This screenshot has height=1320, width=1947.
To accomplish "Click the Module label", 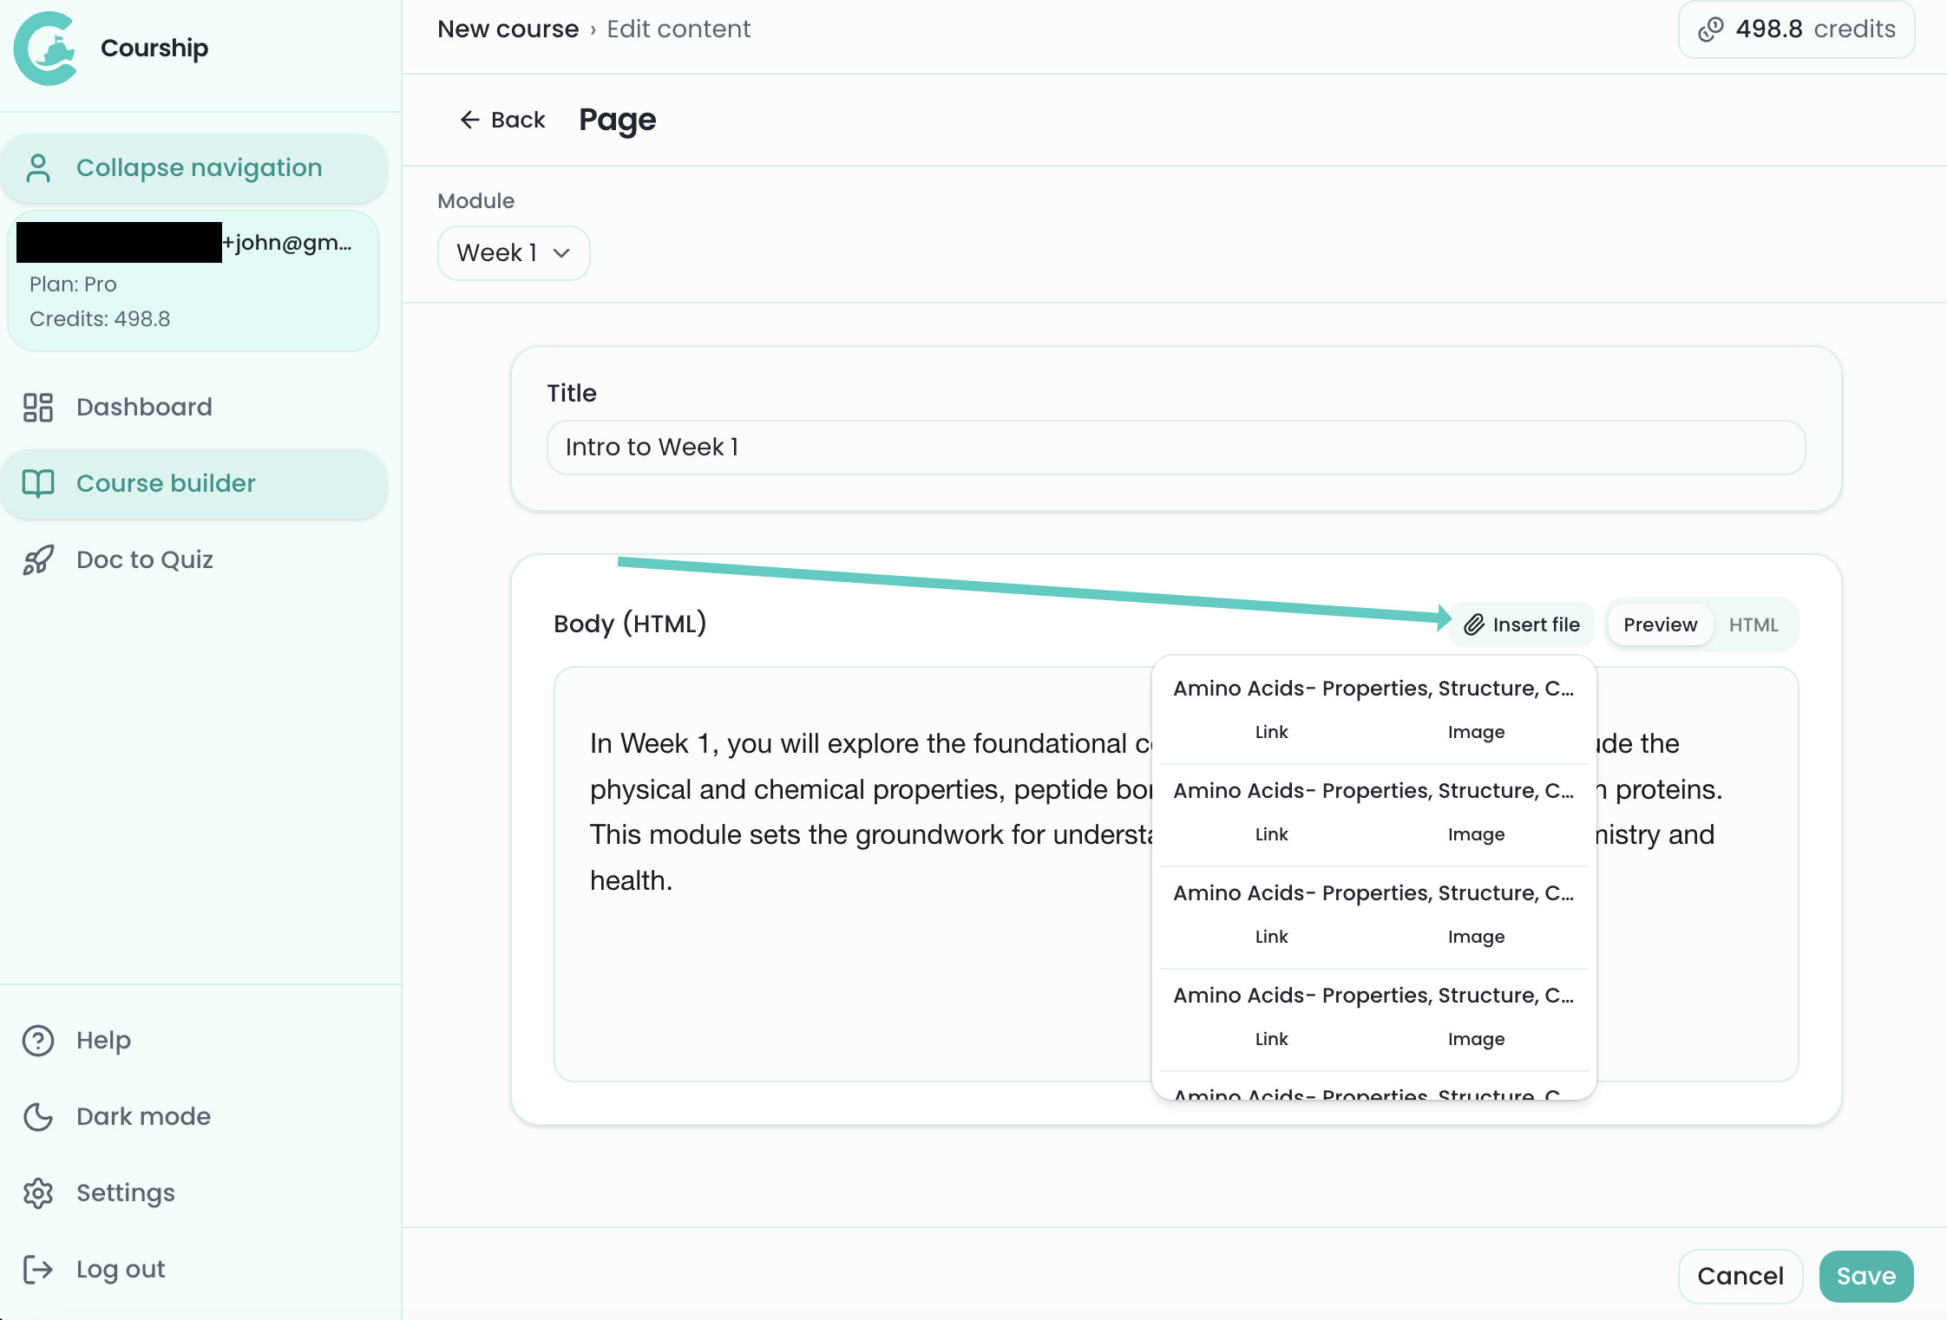I will point(475,201).
